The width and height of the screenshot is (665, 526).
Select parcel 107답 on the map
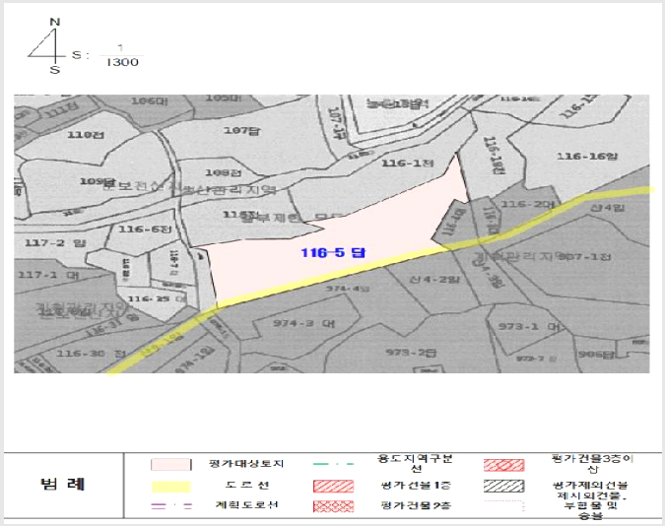click(x=242, y=130)
